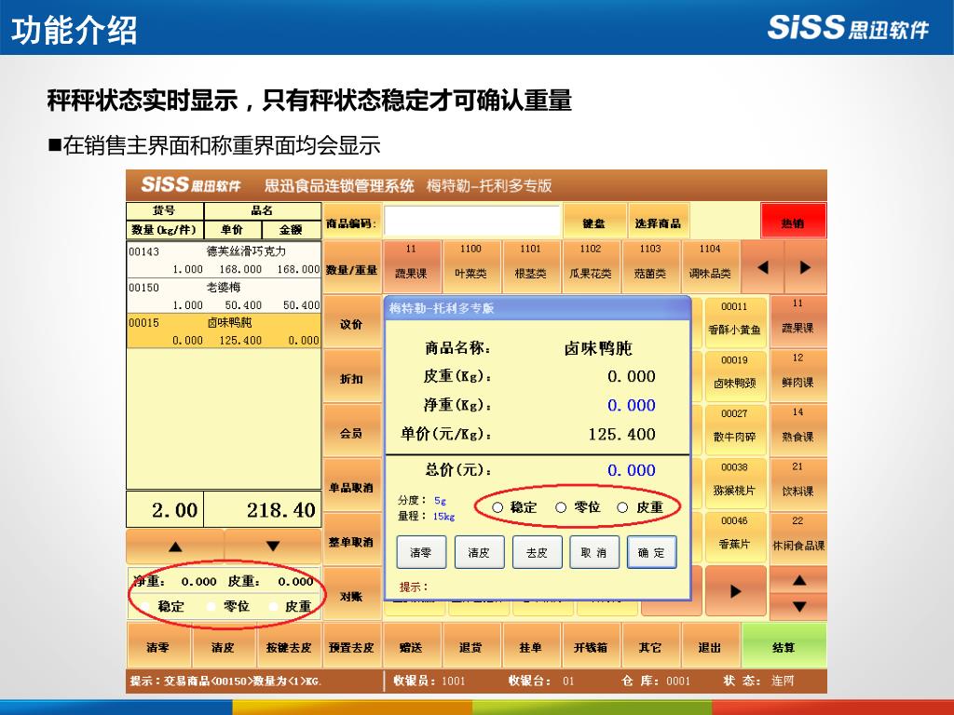Click left arrow next to category tabs
This screenshot has width=954, height=715.
[763, 266]
